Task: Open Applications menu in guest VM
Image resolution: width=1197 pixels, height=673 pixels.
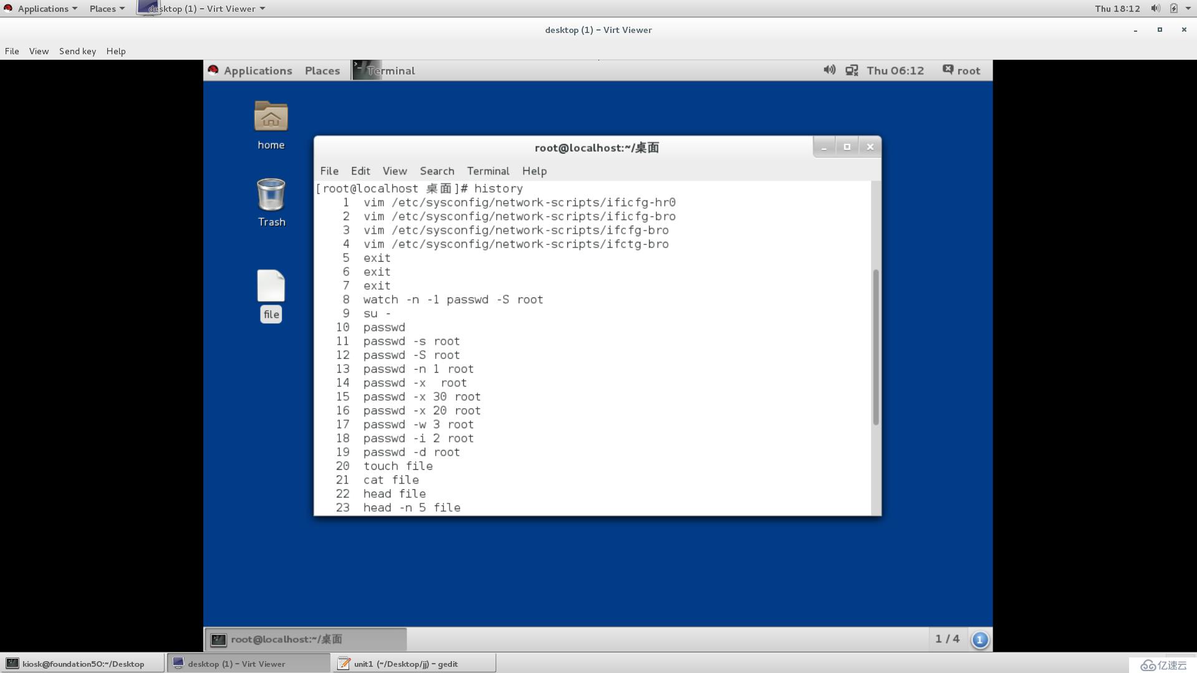Action: point(256,70)
